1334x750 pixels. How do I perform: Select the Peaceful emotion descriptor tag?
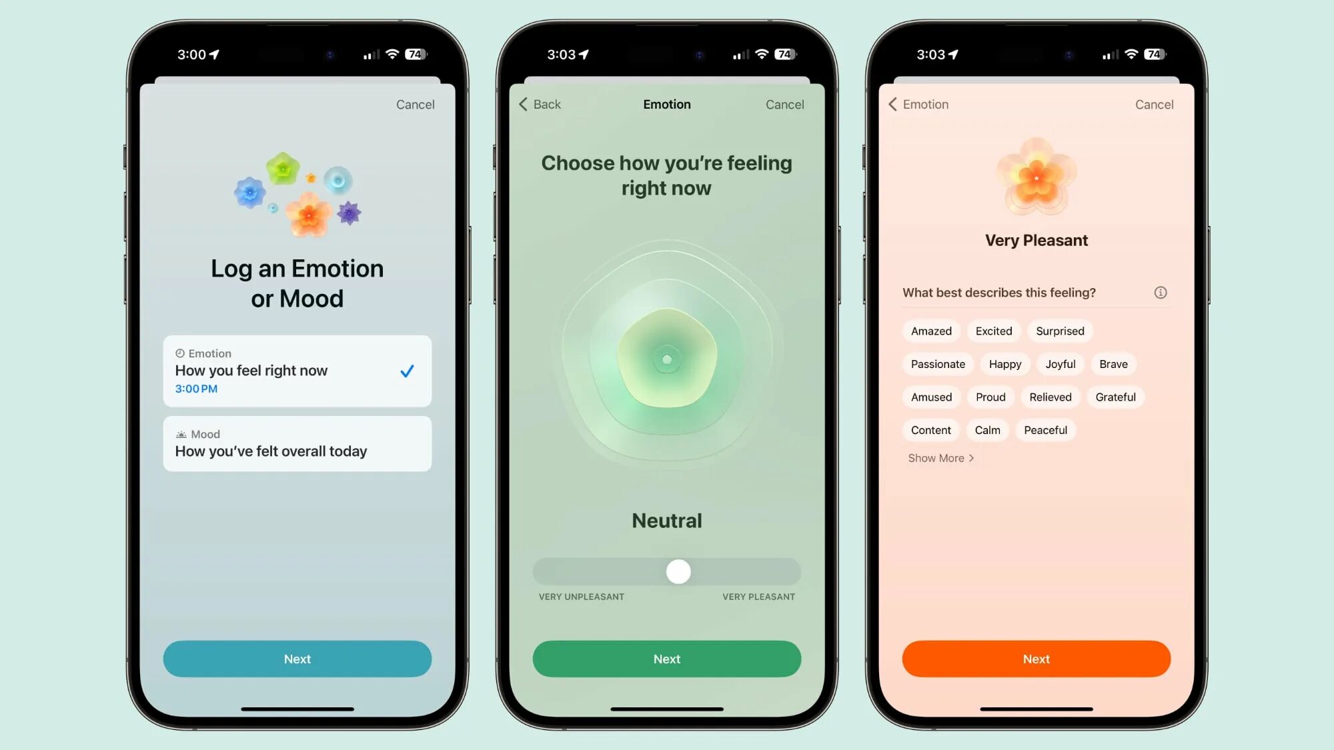tap(1045, 429)
